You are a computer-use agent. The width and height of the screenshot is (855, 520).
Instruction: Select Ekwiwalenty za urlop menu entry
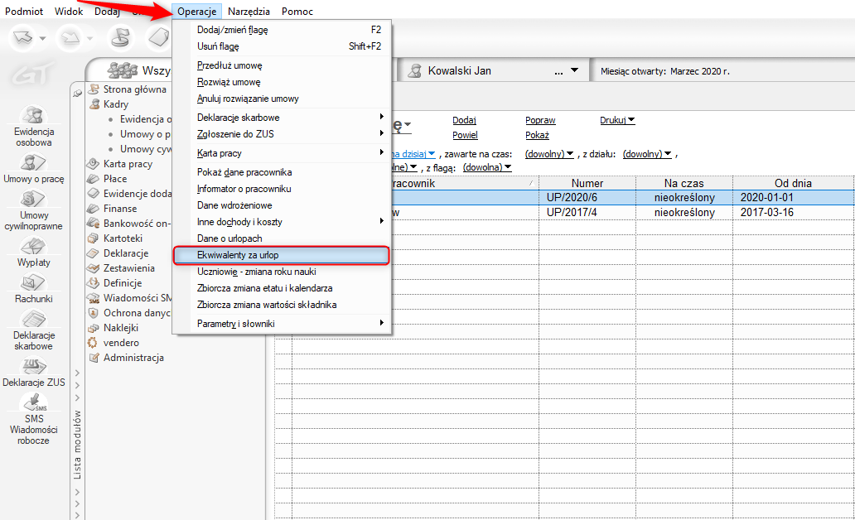[282, 255]
